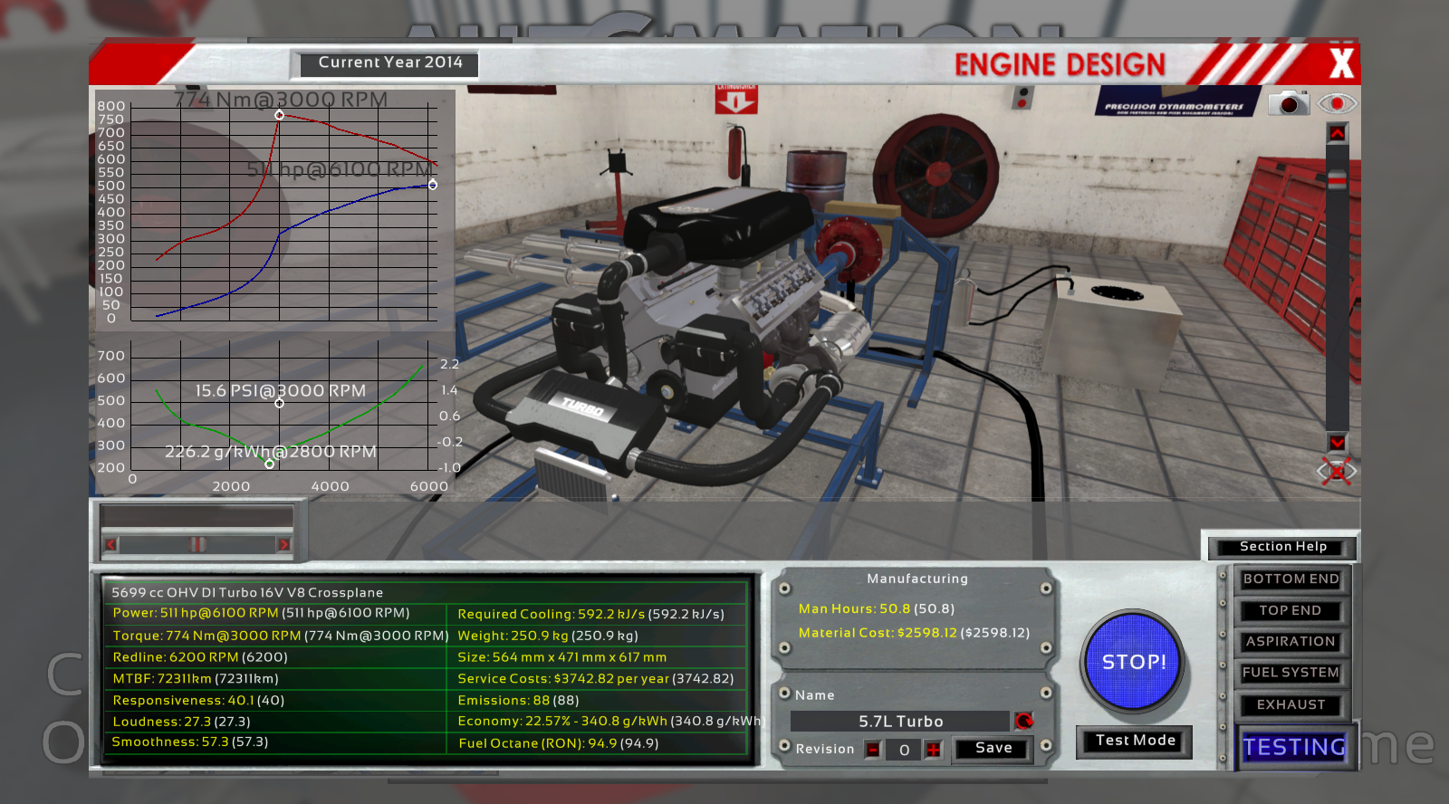Click the horizontal slider handle
Screen dimensions: 1449x804
point(197,544)
